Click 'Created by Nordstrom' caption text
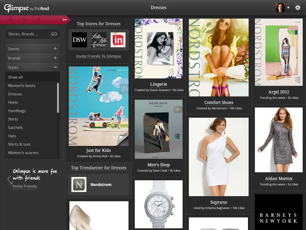The width and height of the screenshot is (306, 230). (212, 108)
